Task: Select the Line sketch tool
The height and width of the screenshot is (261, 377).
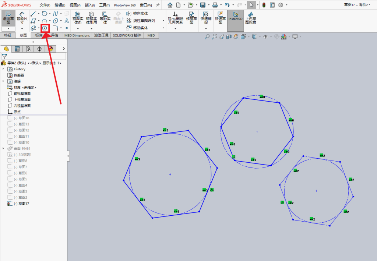Action: click(x=34, y=14)
